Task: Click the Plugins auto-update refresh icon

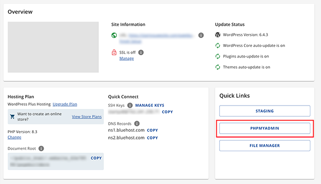Action: tap(218, 56)
